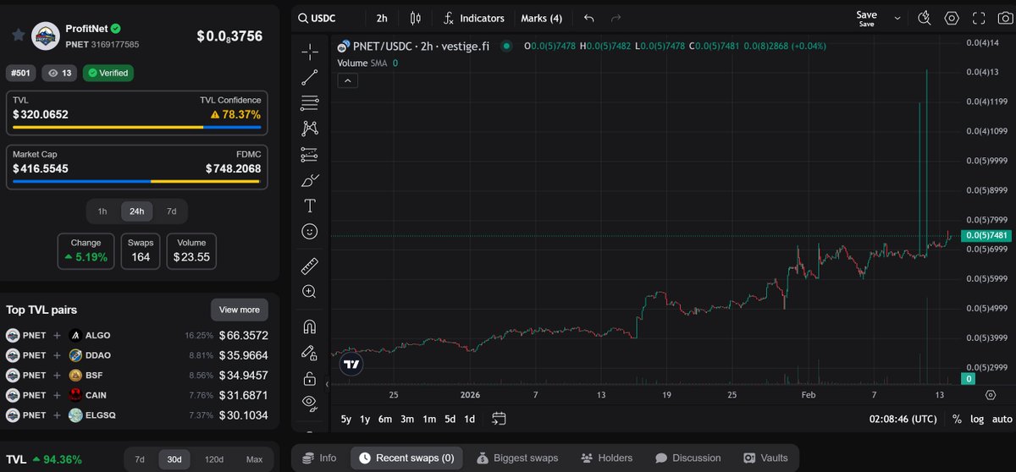Switch to the Recent swaps tab

click(406, 458)
